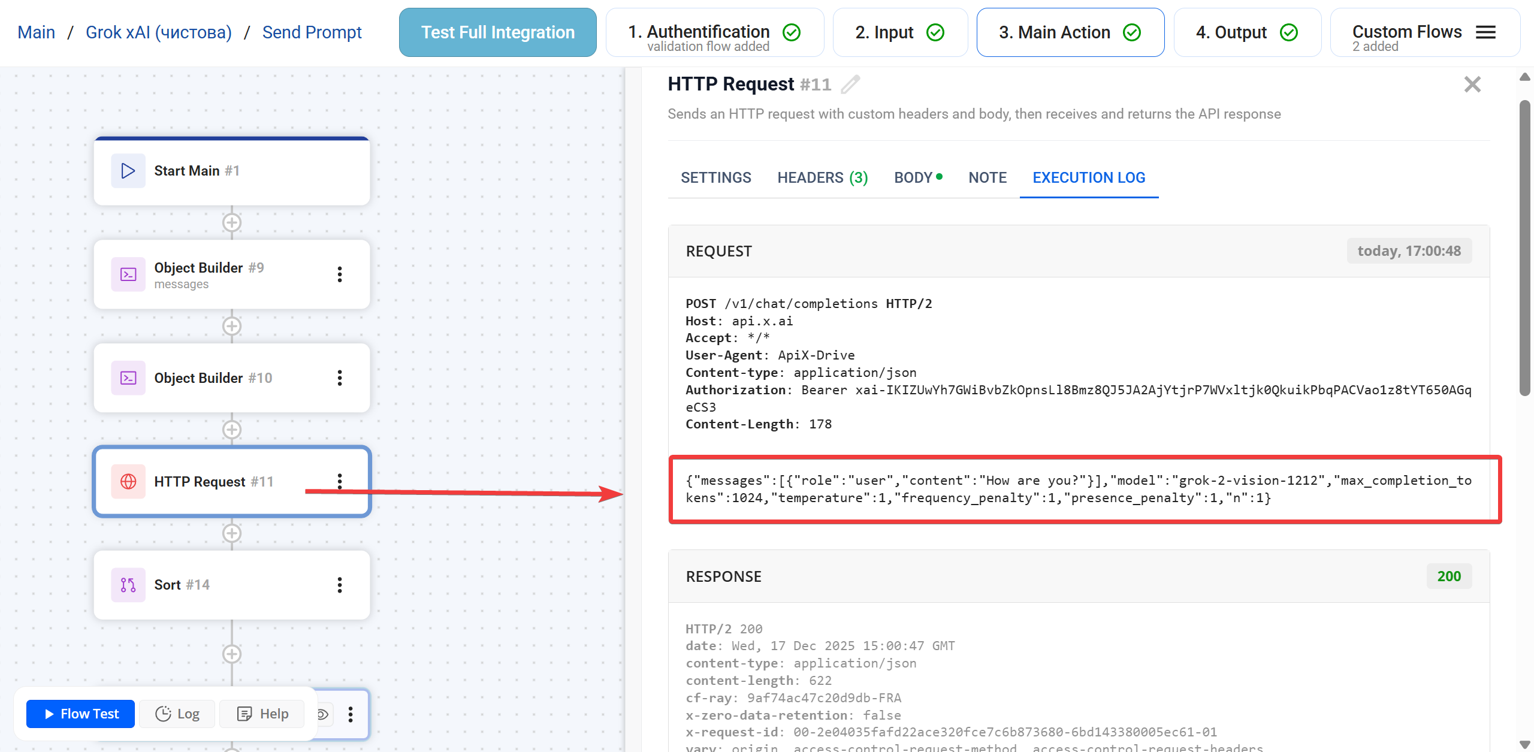The image size is (1534, 752).
Task: Select the HTTP Request globe icon
Action: pos(128,481)
